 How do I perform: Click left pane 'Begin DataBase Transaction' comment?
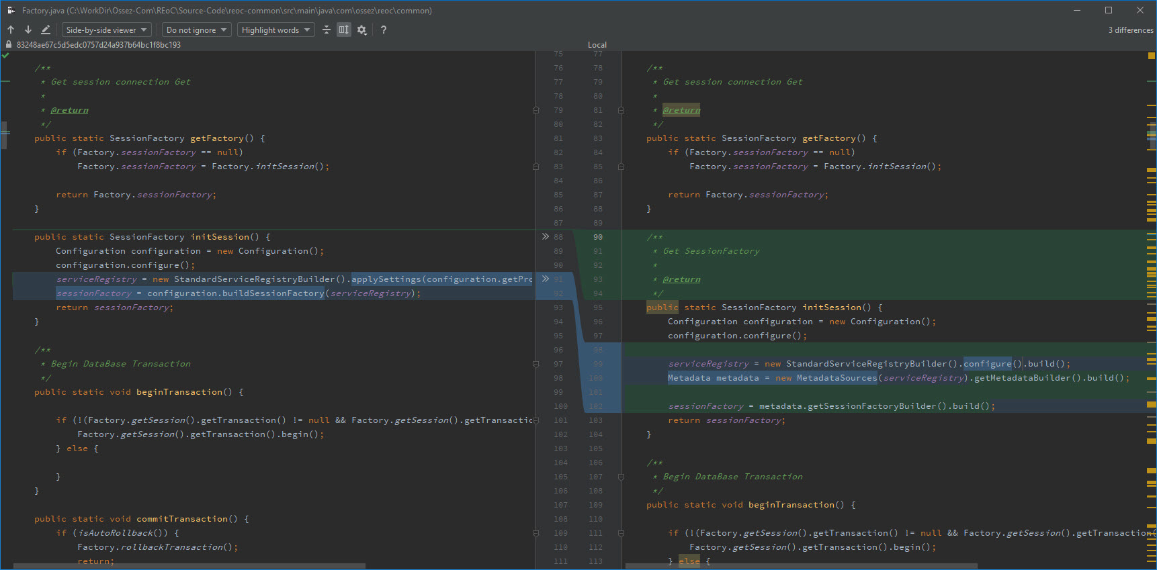(121, 364)
